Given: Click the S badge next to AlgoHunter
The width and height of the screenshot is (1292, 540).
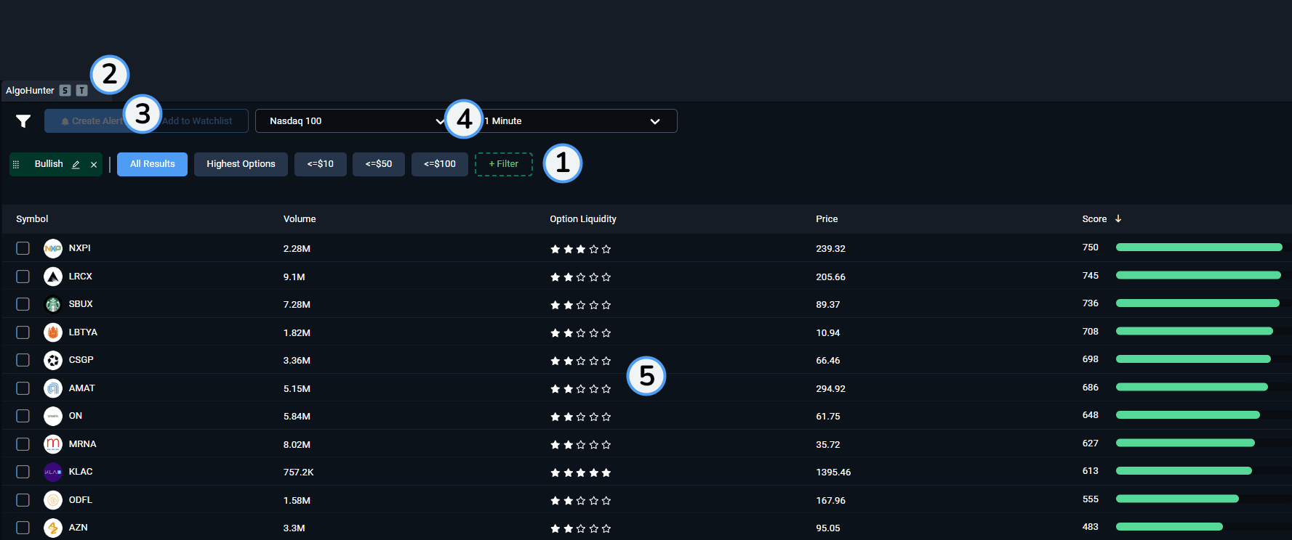Looking at the screenshot, I should (65, 91).
